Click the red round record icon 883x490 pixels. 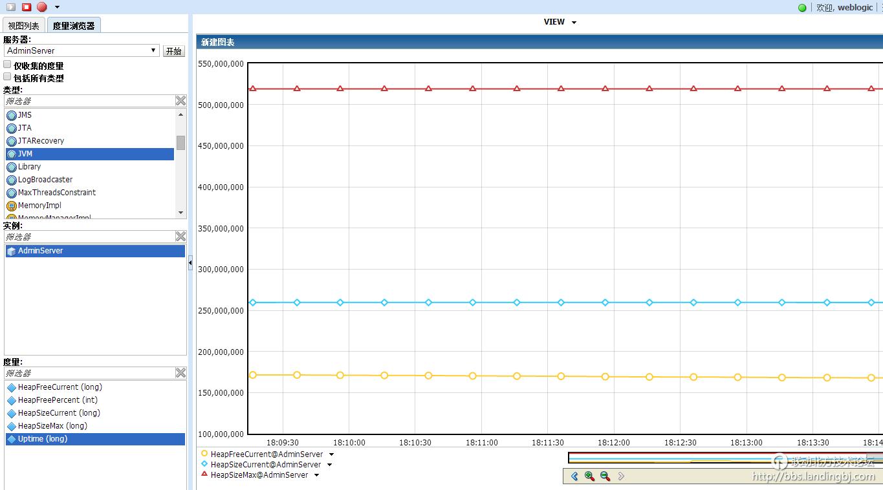tap(42, 7)
